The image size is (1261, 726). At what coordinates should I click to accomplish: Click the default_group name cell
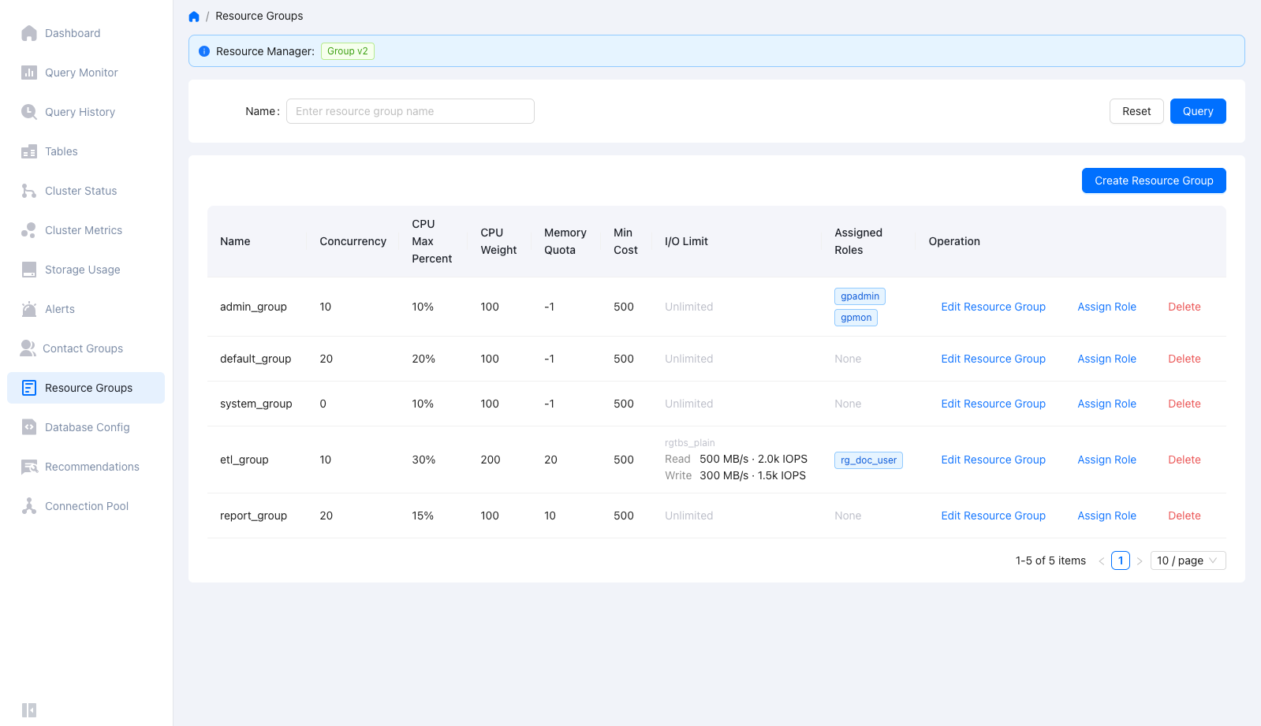[256, 359]
